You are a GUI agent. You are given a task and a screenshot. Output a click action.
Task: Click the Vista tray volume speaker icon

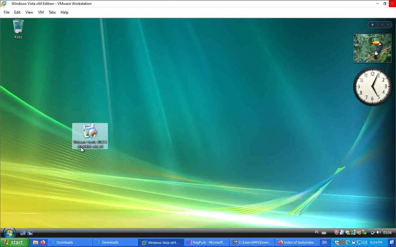[379, 232]
